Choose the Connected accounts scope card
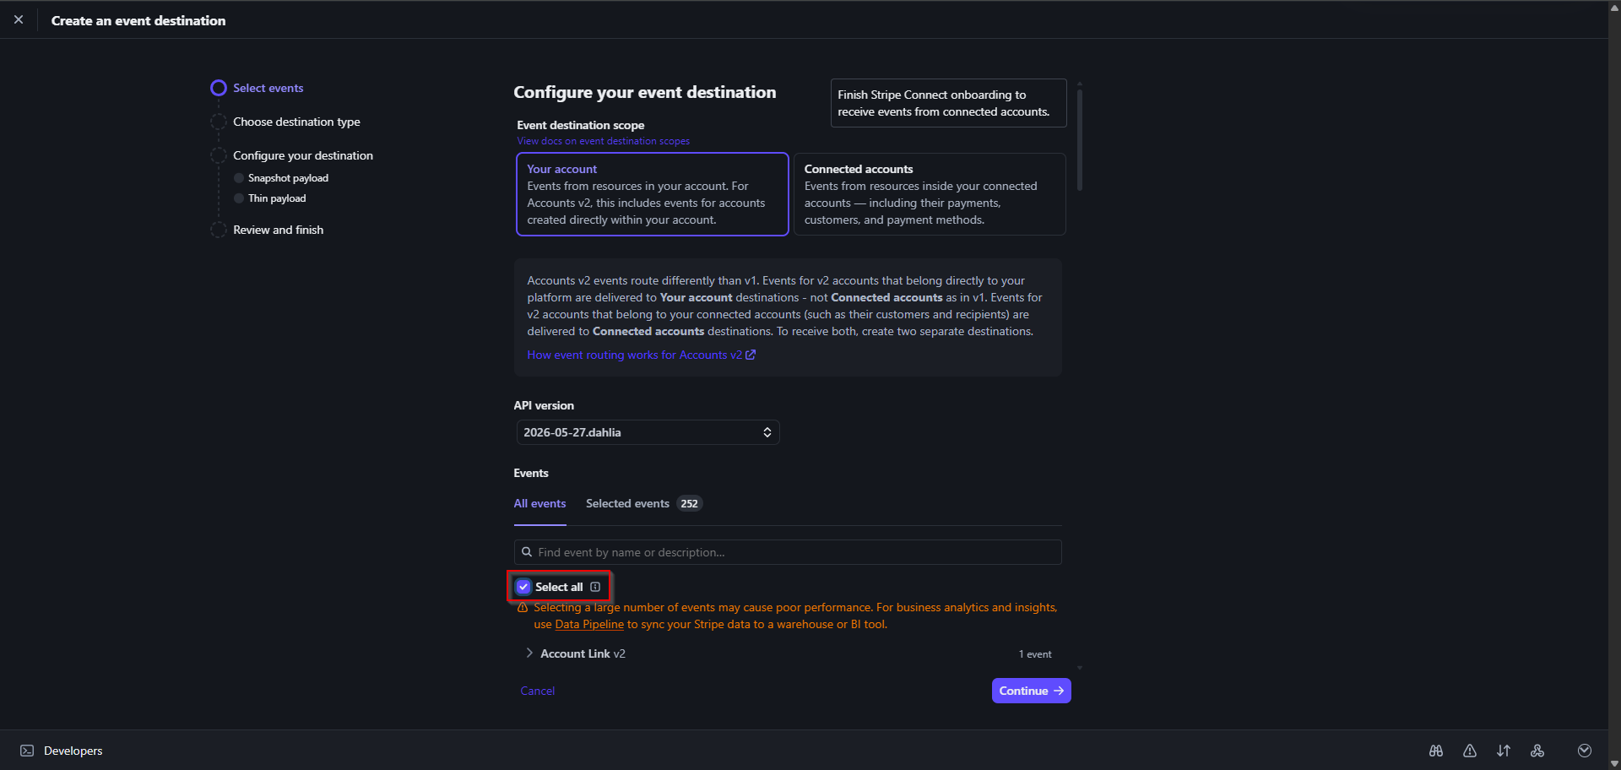Viewport: 1621px width, 770px height. pos(930,194)
